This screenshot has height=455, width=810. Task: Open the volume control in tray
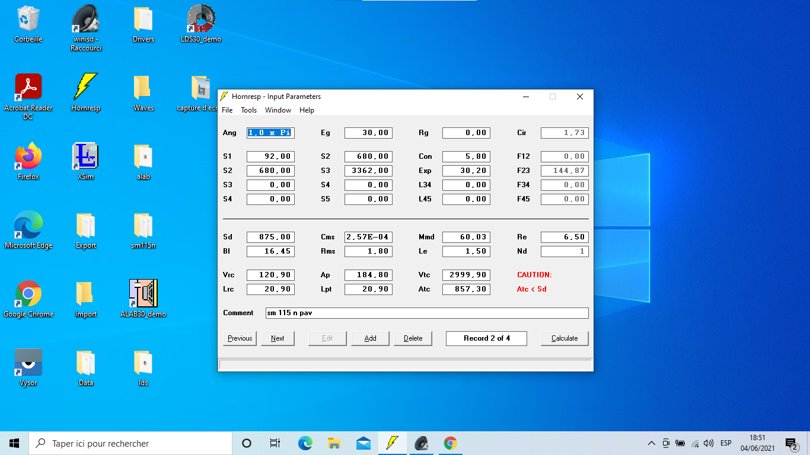point(709,443)
